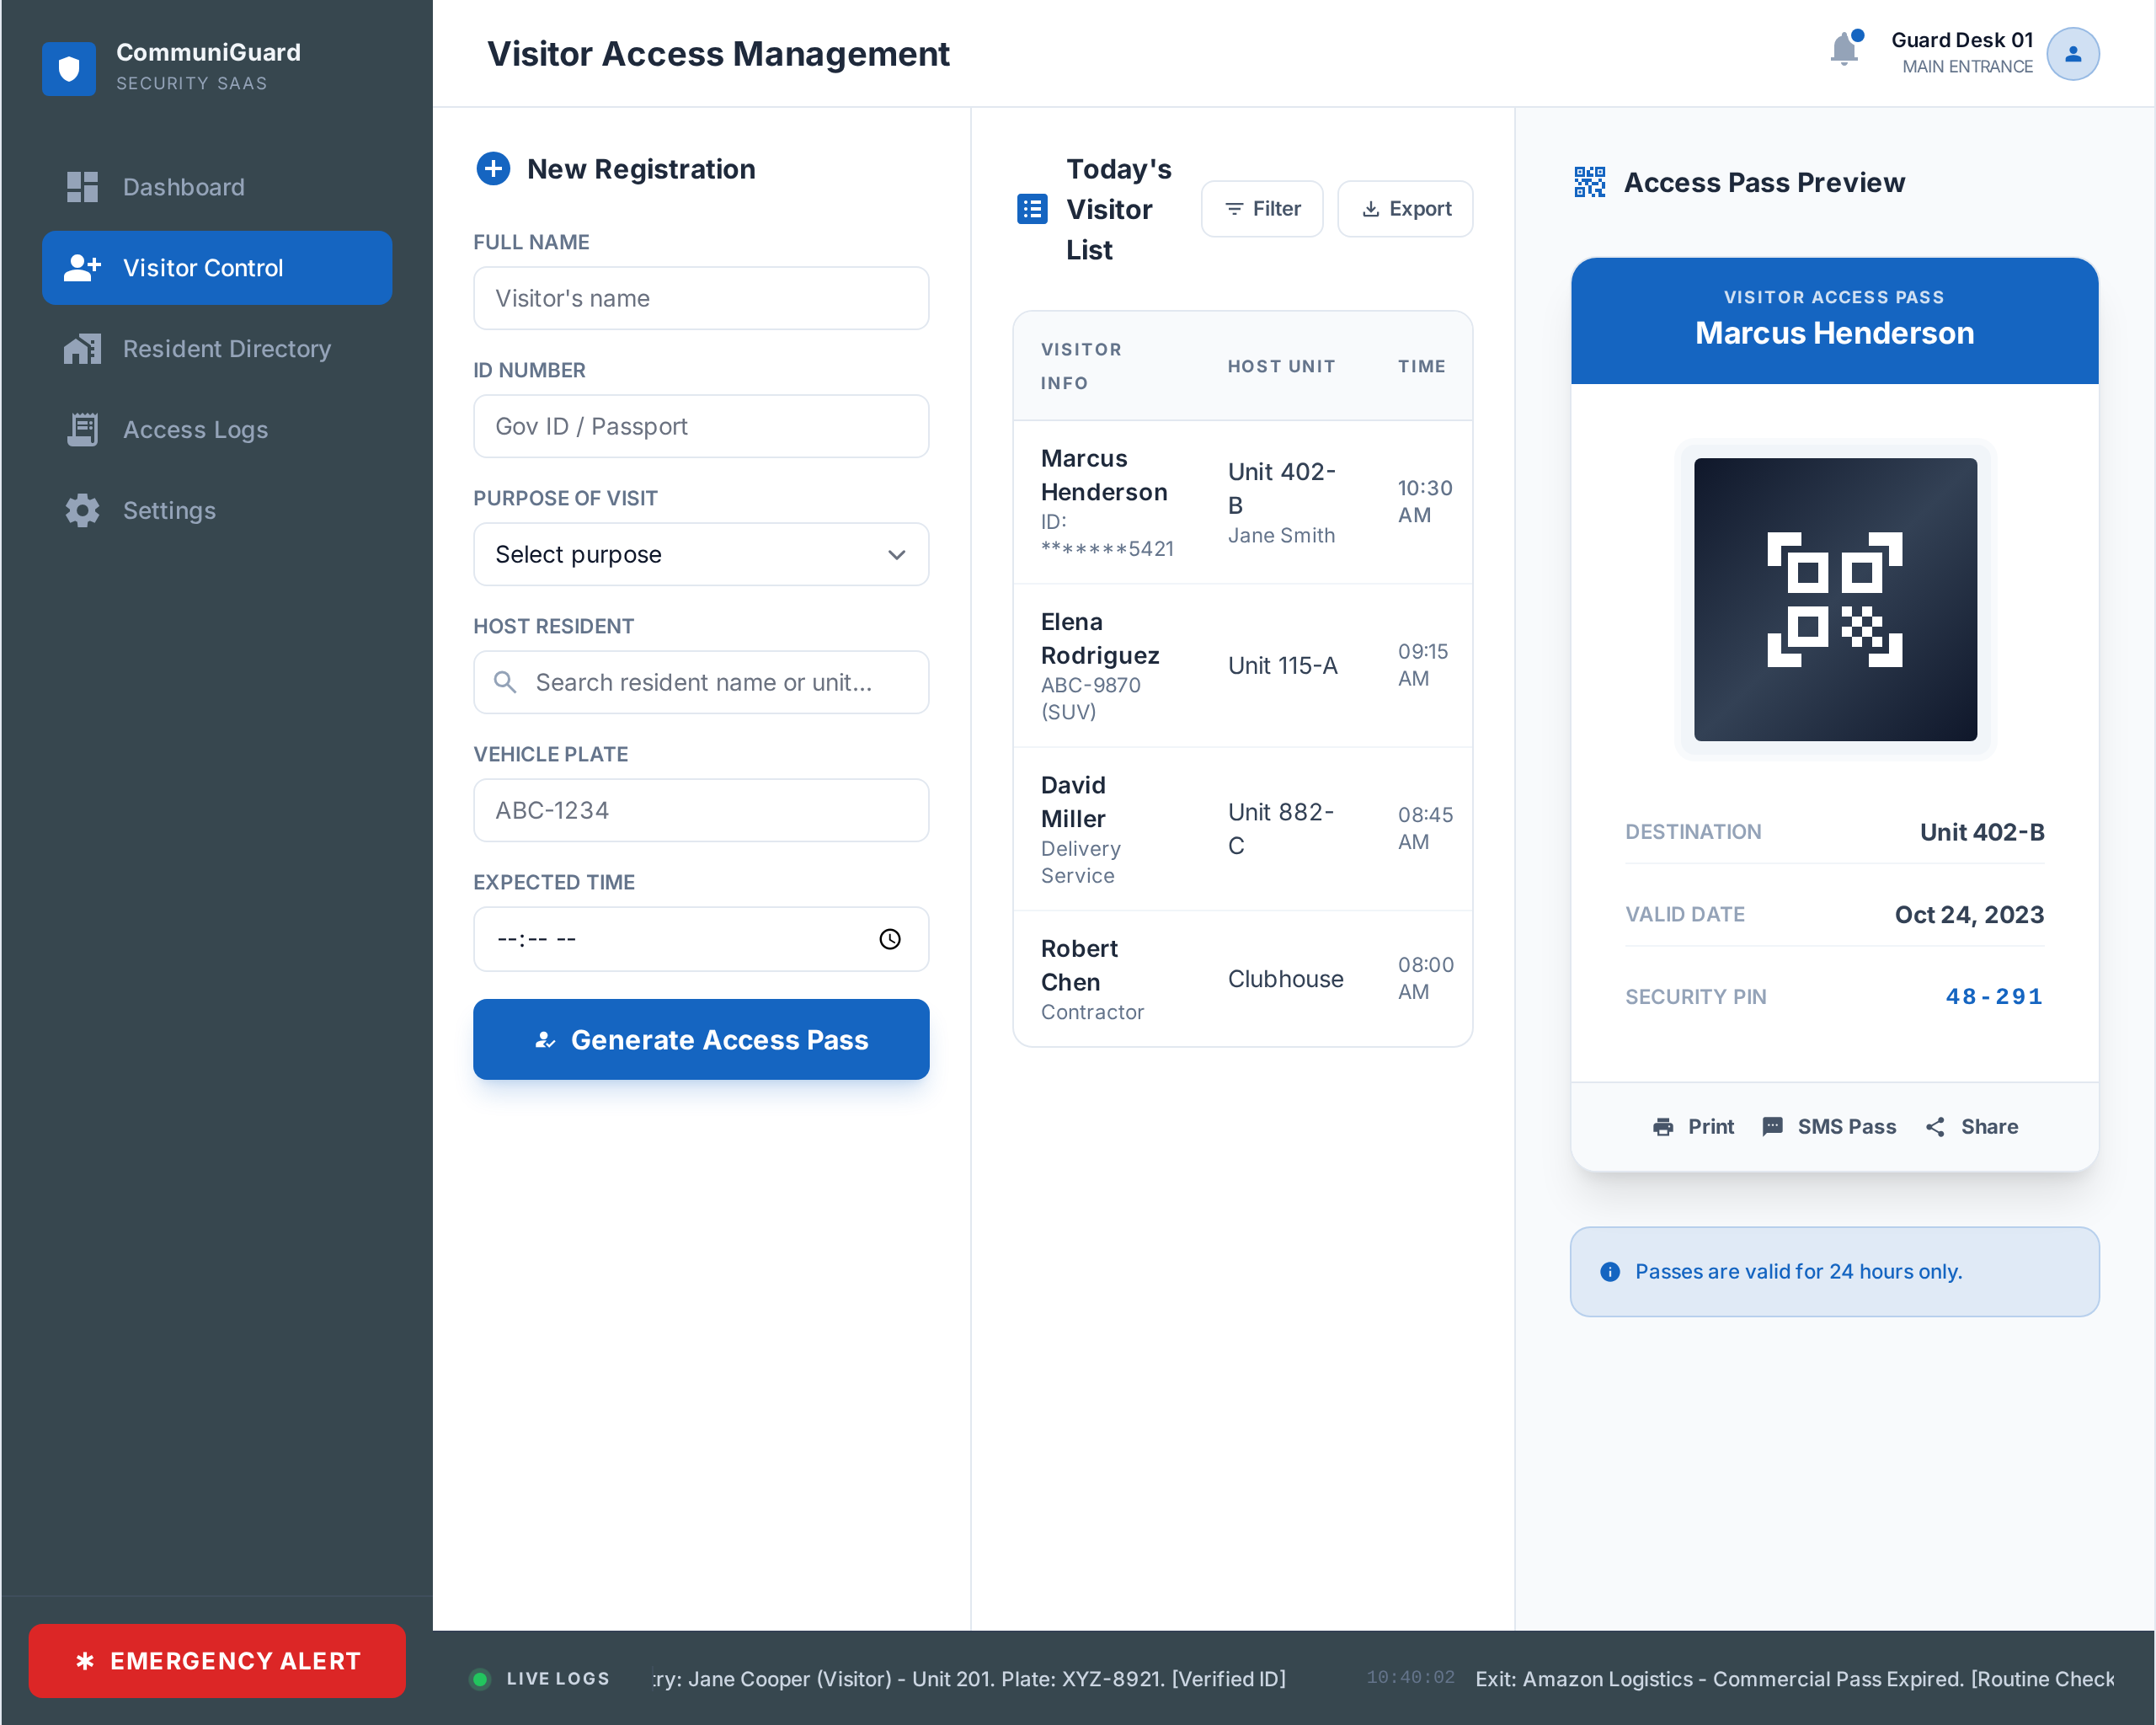Open the visitor list Filter options
This screenshot has width=2156, height=1725.
[x=1261, y=209]
